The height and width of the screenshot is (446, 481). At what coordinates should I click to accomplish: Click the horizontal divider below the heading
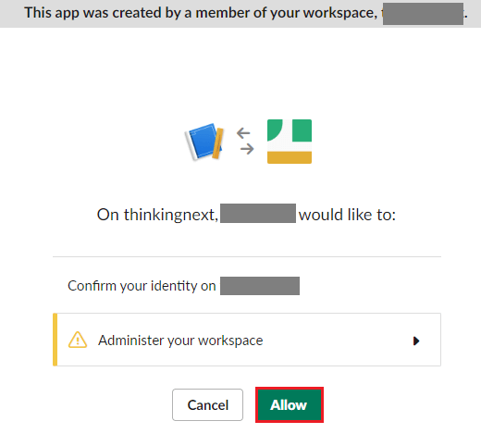pos(247,256)
